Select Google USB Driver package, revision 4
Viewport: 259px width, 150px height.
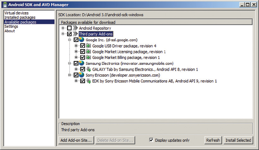[x=124, y=46]
